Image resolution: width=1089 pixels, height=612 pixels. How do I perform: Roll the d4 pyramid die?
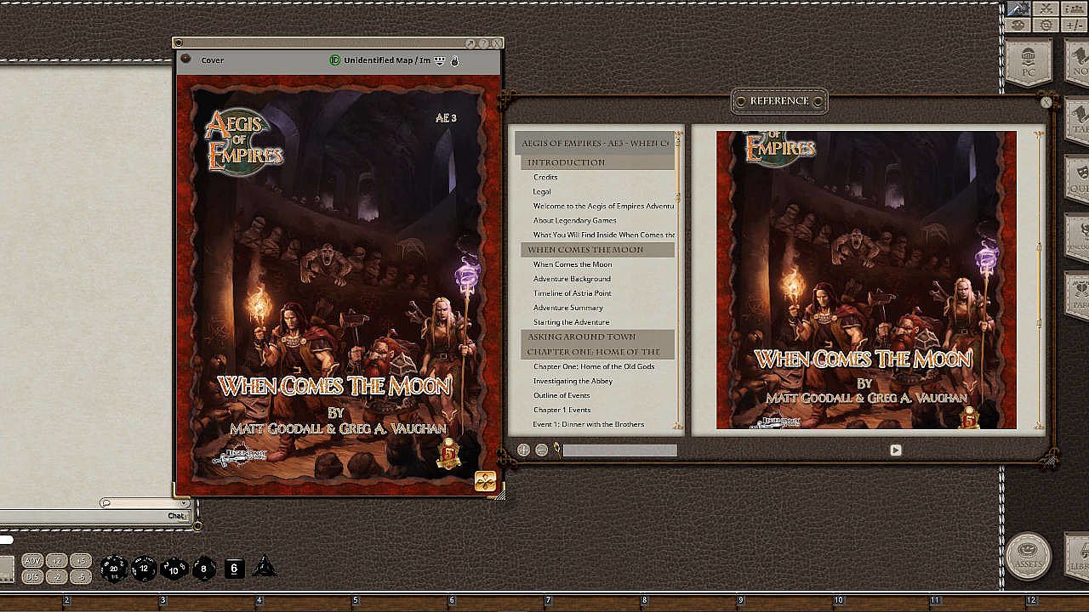[264, 567]
